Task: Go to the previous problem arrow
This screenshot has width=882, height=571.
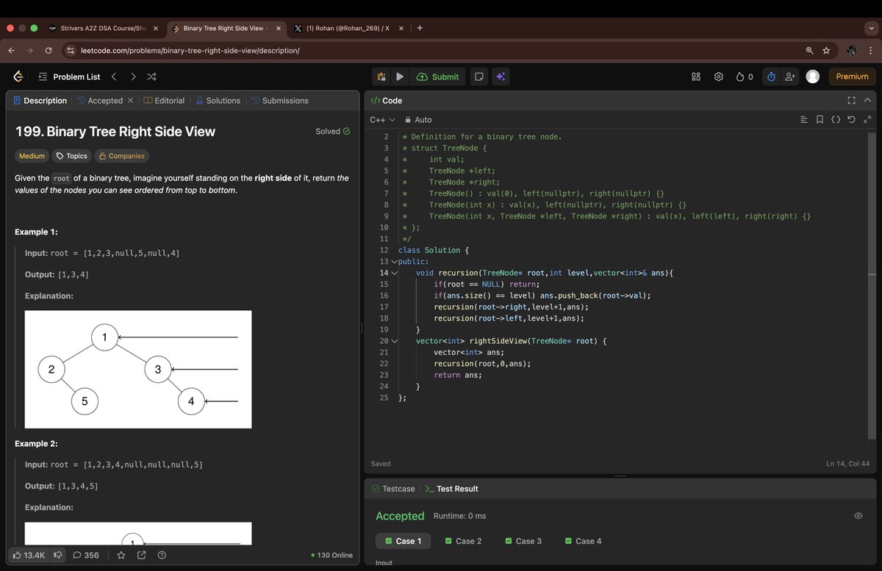Action: pyautogui.click(x=114, y=76)
